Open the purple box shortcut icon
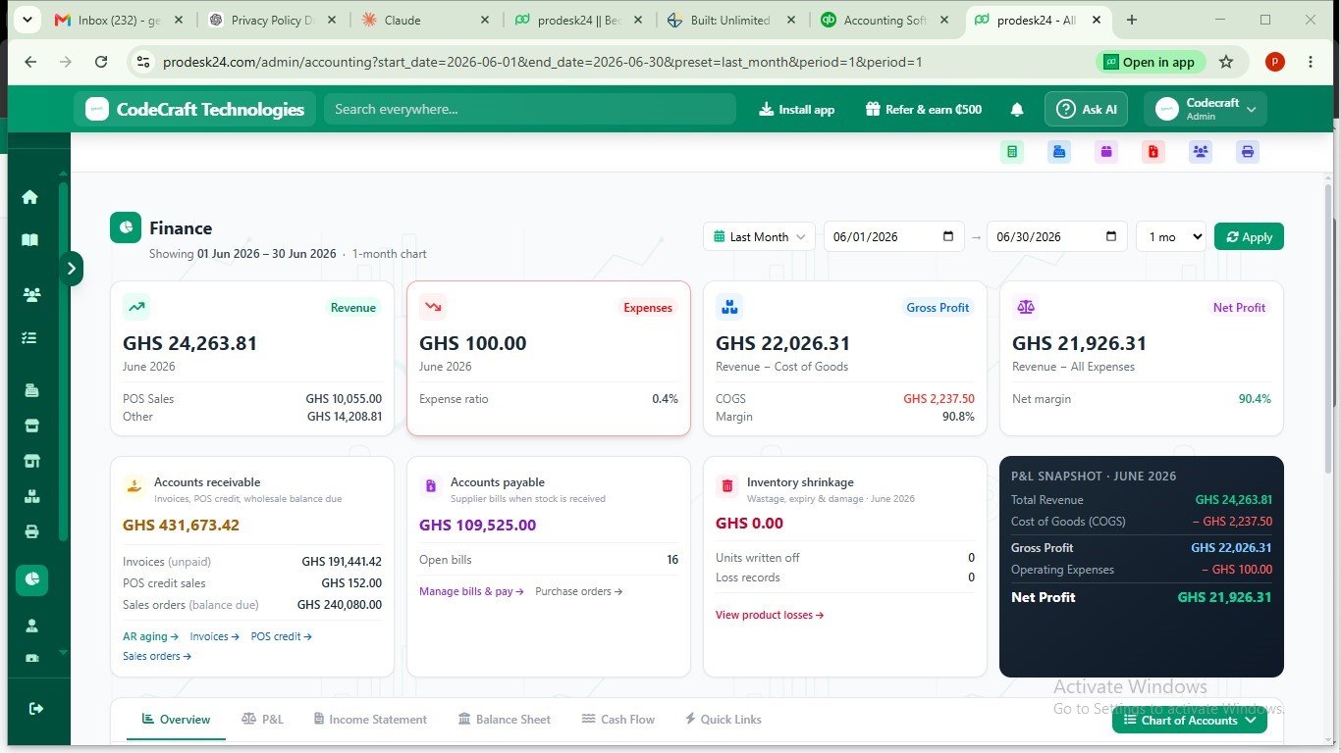1341x753 pixels. tap(1106, 152)
